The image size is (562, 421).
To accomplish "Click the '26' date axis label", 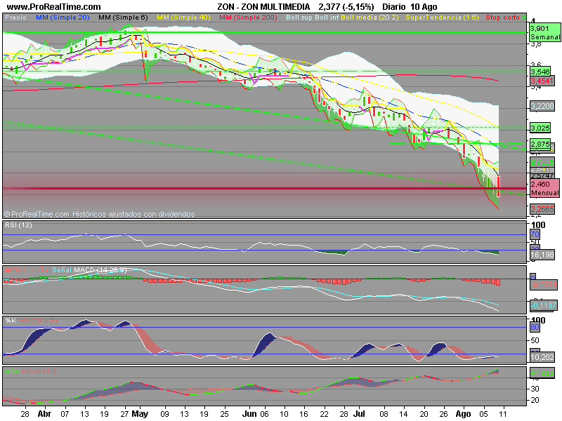I will pos(444,414).
